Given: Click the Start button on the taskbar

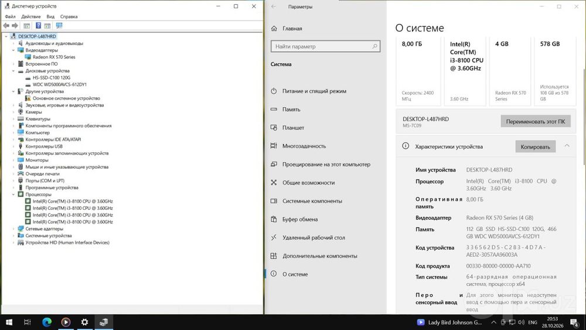Looking at the screenshot, I should coord(9,322).
